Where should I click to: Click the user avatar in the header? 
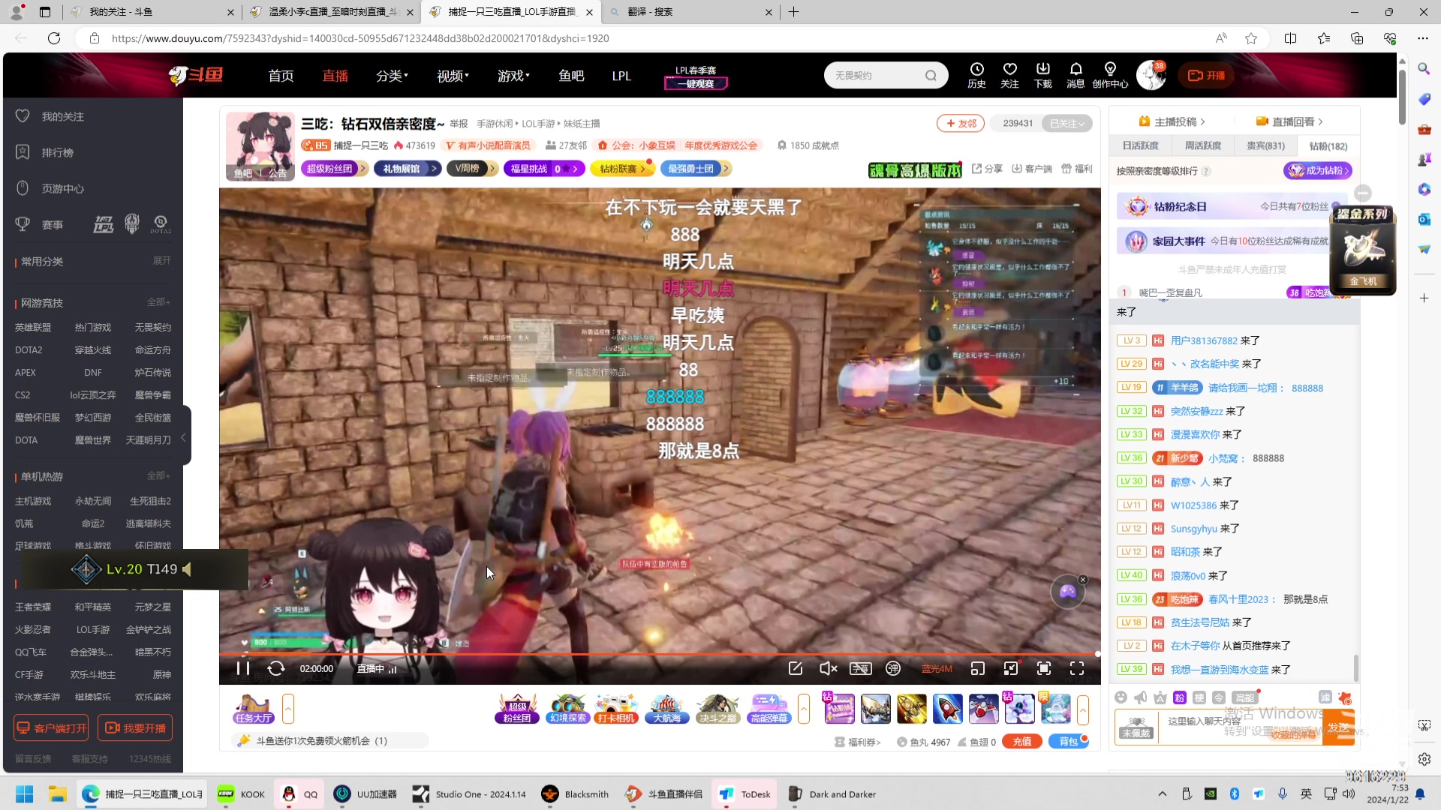[1151, 76]
